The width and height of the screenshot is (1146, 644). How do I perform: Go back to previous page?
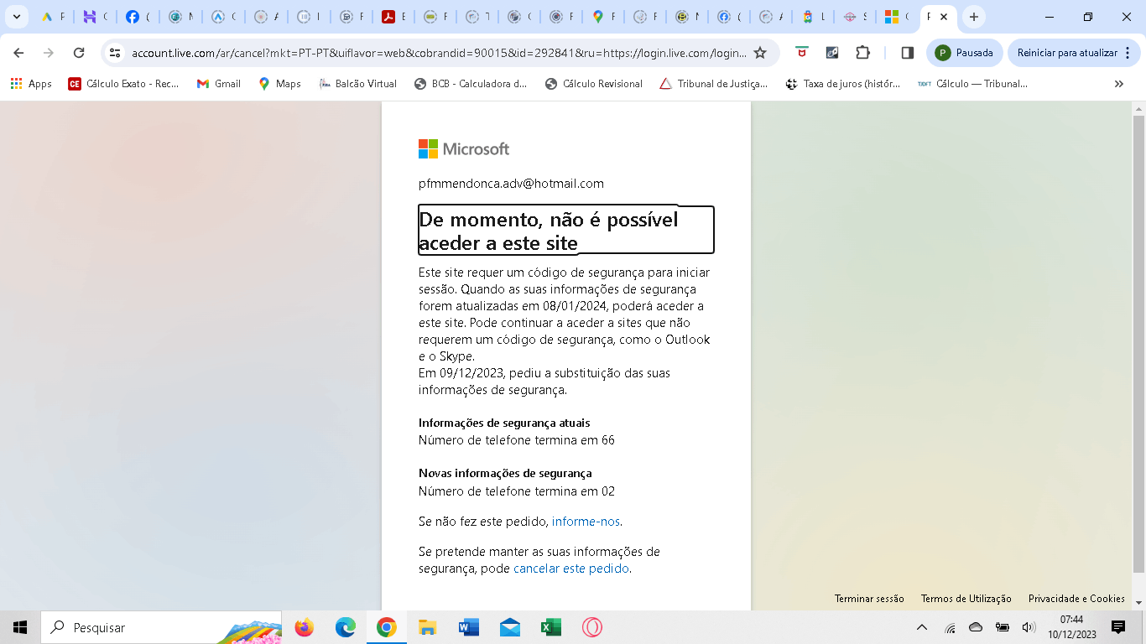(18, 53)
